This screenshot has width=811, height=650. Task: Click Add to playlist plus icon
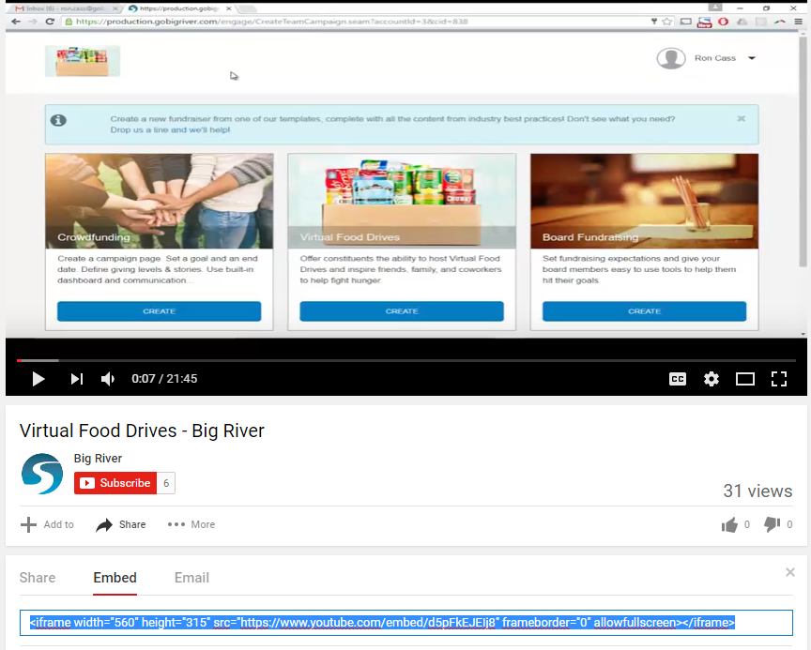tap(28, 524)
